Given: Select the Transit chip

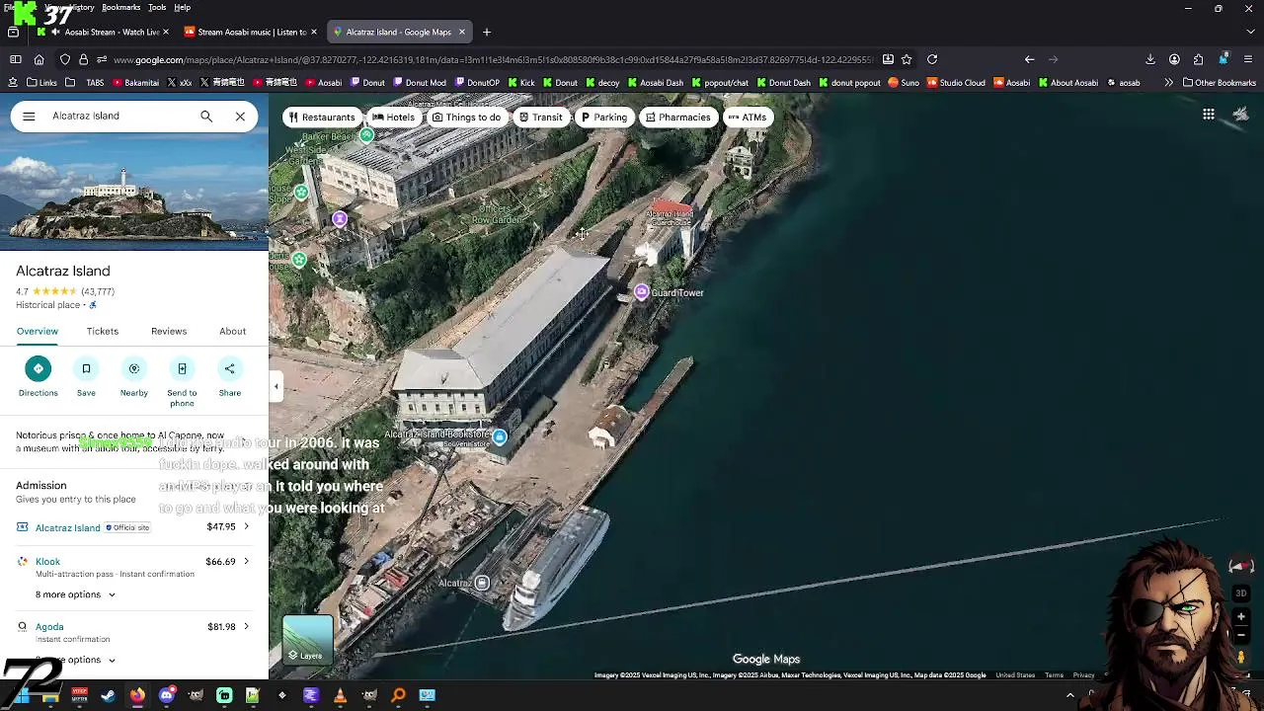Looking at the screenshot, I should 541,118.
